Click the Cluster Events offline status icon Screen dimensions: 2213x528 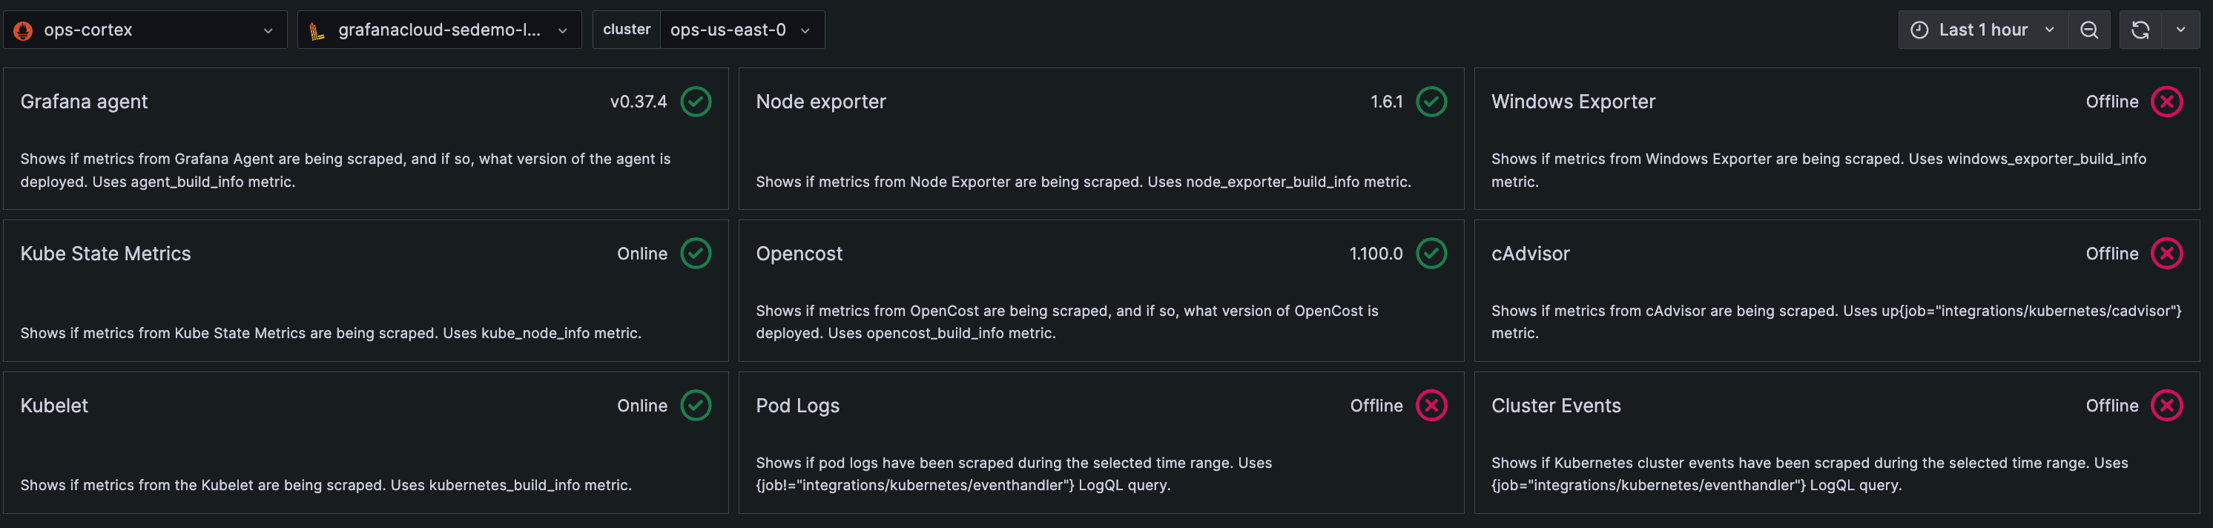2166,405
